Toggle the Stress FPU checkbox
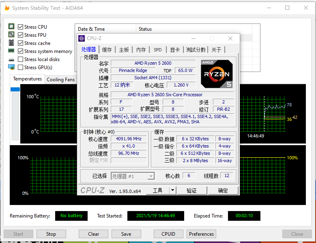 point(20,35)
